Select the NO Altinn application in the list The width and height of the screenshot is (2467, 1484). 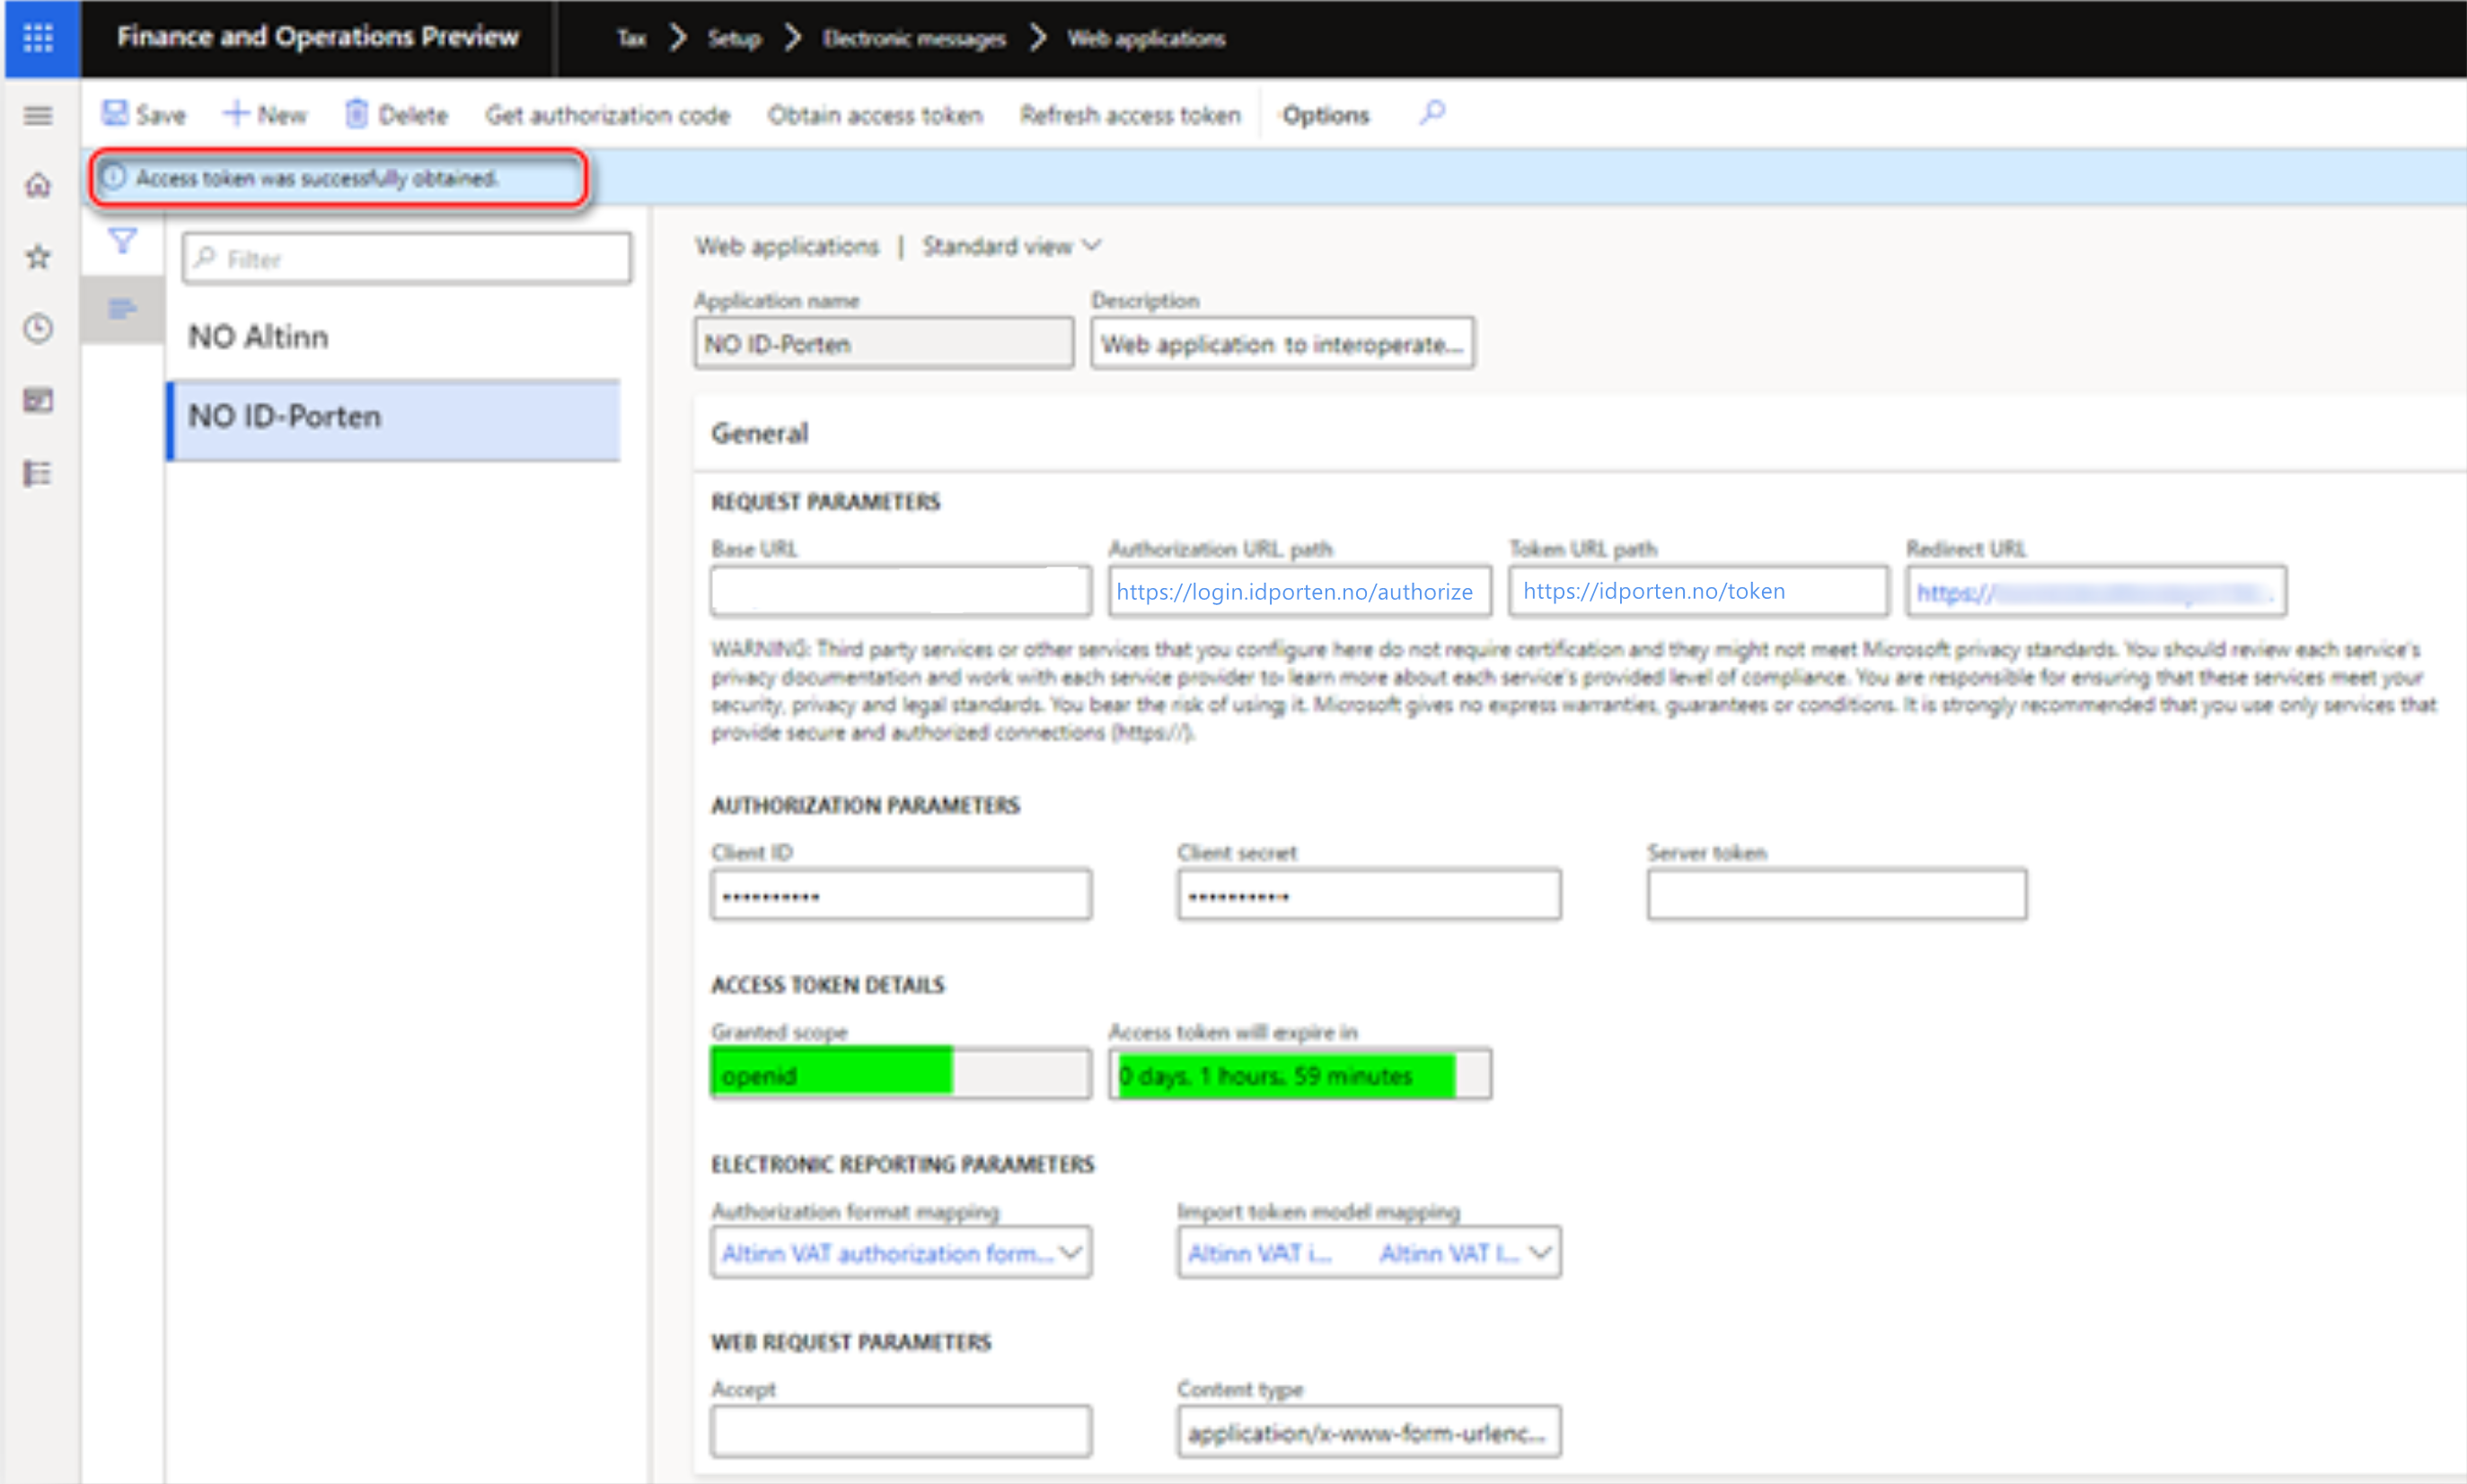[260, 337]
